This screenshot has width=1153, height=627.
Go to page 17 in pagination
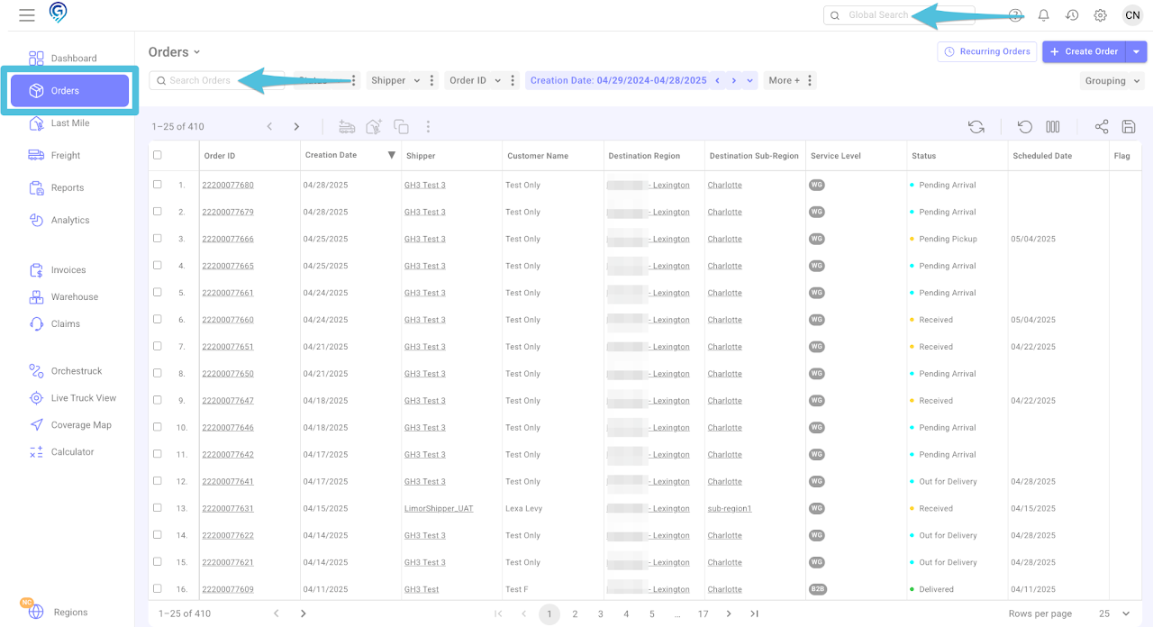click(x=703, y=613)
